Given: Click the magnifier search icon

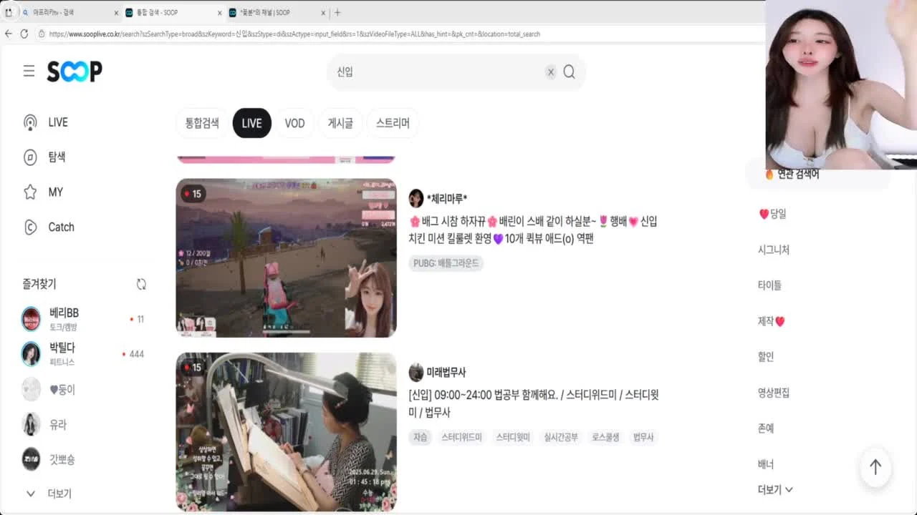Looking at the screenshot, I should [569, 72].
